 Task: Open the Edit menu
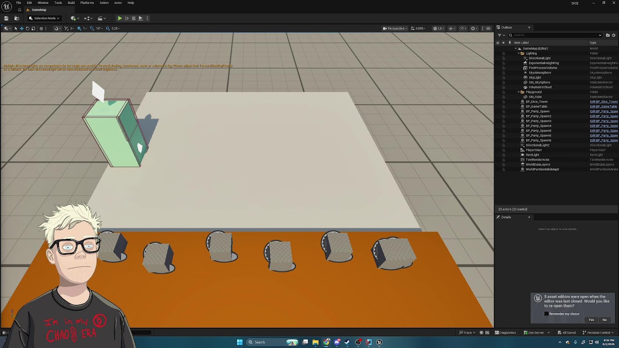[29, 3]
